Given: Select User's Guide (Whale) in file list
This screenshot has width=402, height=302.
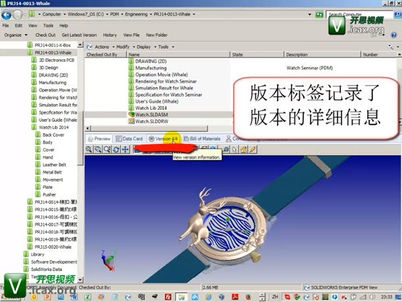Looking at the screenshot, I should 157,101.
